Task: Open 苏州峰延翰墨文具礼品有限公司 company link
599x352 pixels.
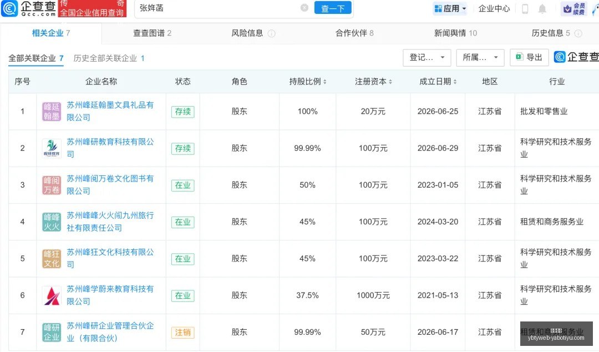Action: click(110, 112)
